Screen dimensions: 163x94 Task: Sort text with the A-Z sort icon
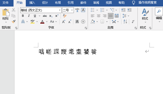point(125,22)
